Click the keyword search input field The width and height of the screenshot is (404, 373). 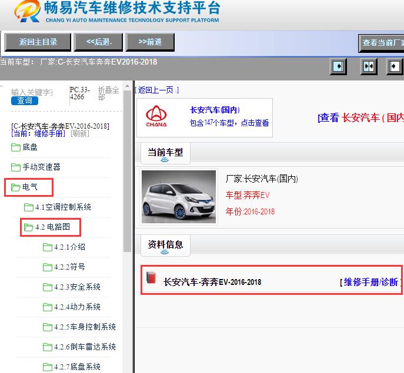[32, 92]
